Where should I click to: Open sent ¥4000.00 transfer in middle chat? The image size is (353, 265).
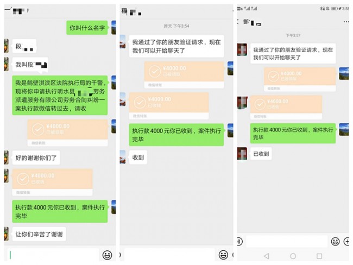(184, 74)
